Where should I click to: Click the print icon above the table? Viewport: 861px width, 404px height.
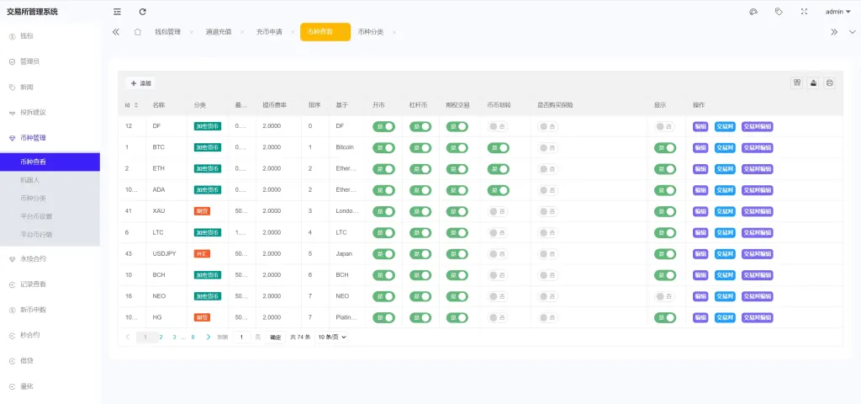coord(830,83)
